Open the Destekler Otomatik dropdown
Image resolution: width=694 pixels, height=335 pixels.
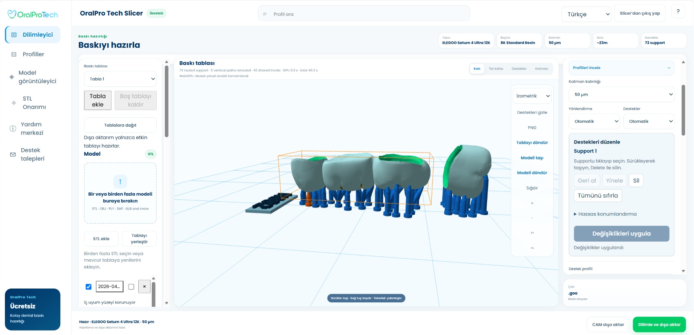click(x=649, y=121)
